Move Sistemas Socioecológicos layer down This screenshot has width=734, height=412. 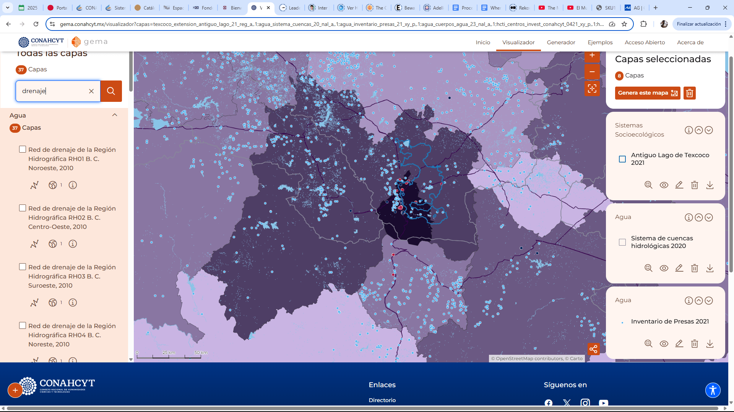[x=708, y=130]
